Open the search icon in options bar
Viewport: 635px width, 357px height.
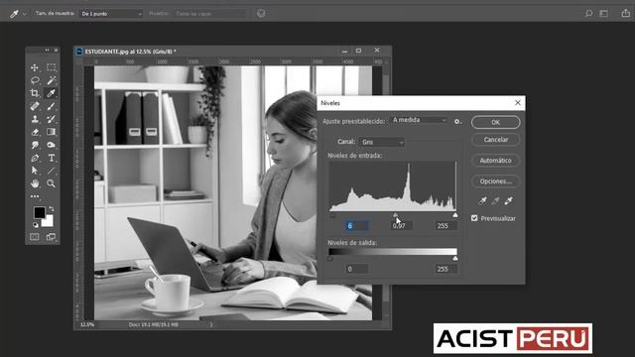588,13
